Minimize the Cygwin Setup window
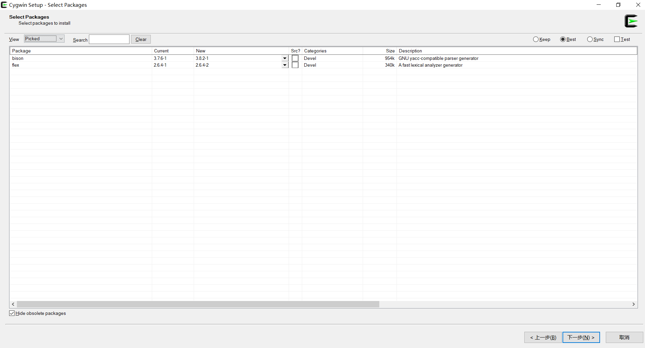This screenshot has width=645, height=348. (599, 5)
